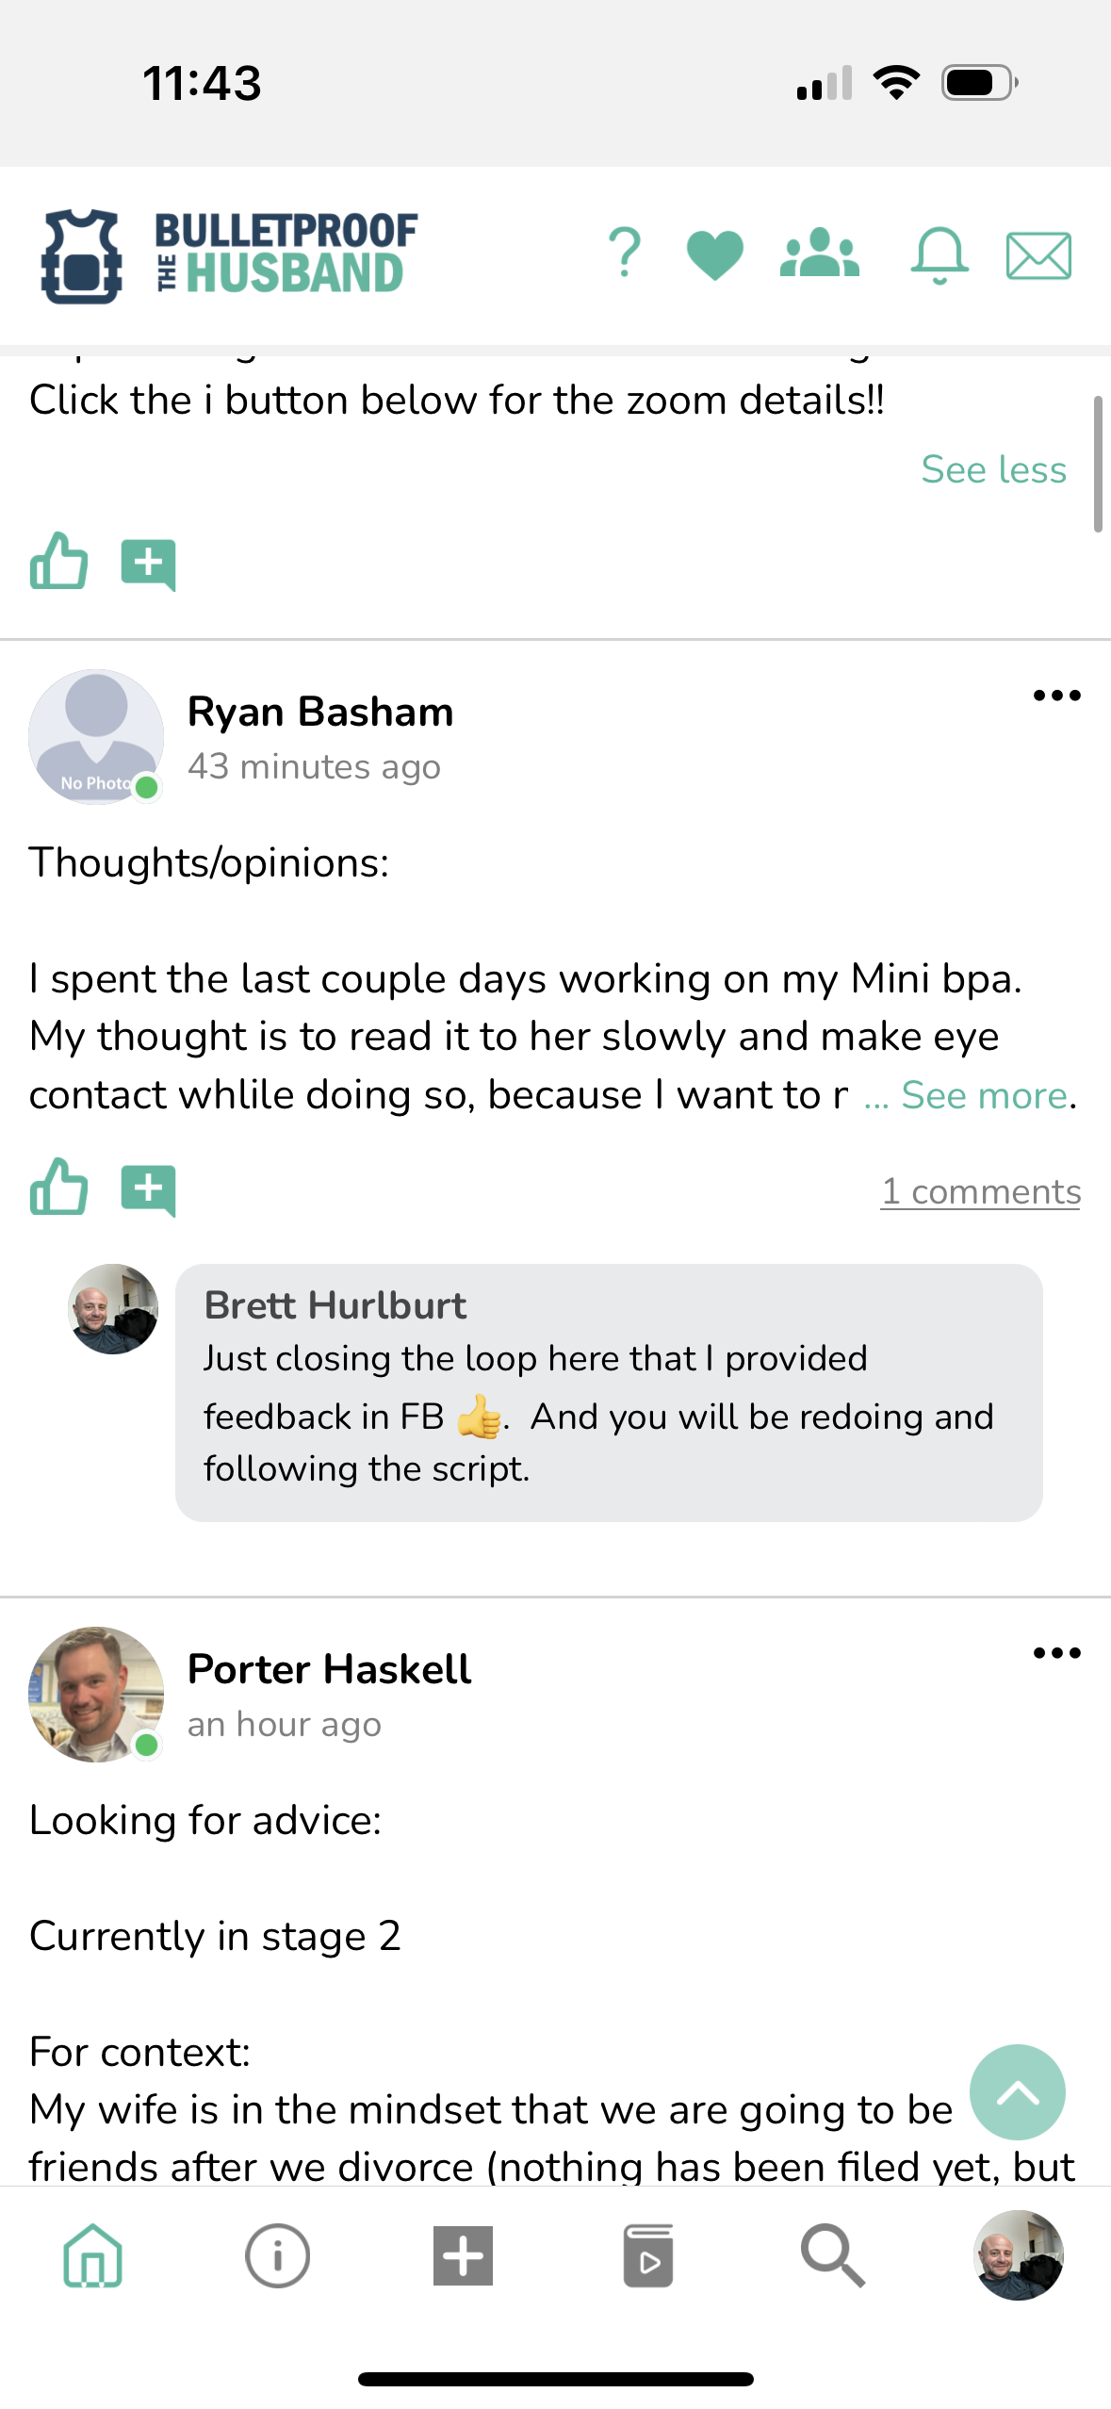
Task: Open the members group icon
Action: (820, 254)
